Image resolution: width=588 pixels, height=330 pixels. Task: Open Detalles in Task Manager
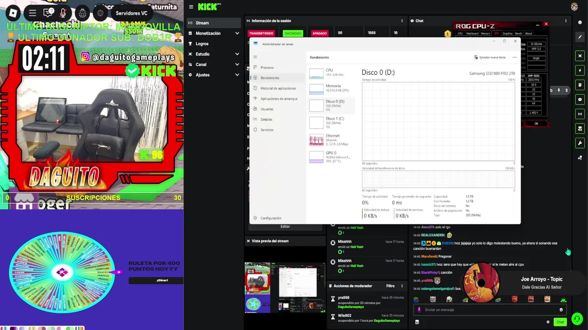click(x=278, y=119)
